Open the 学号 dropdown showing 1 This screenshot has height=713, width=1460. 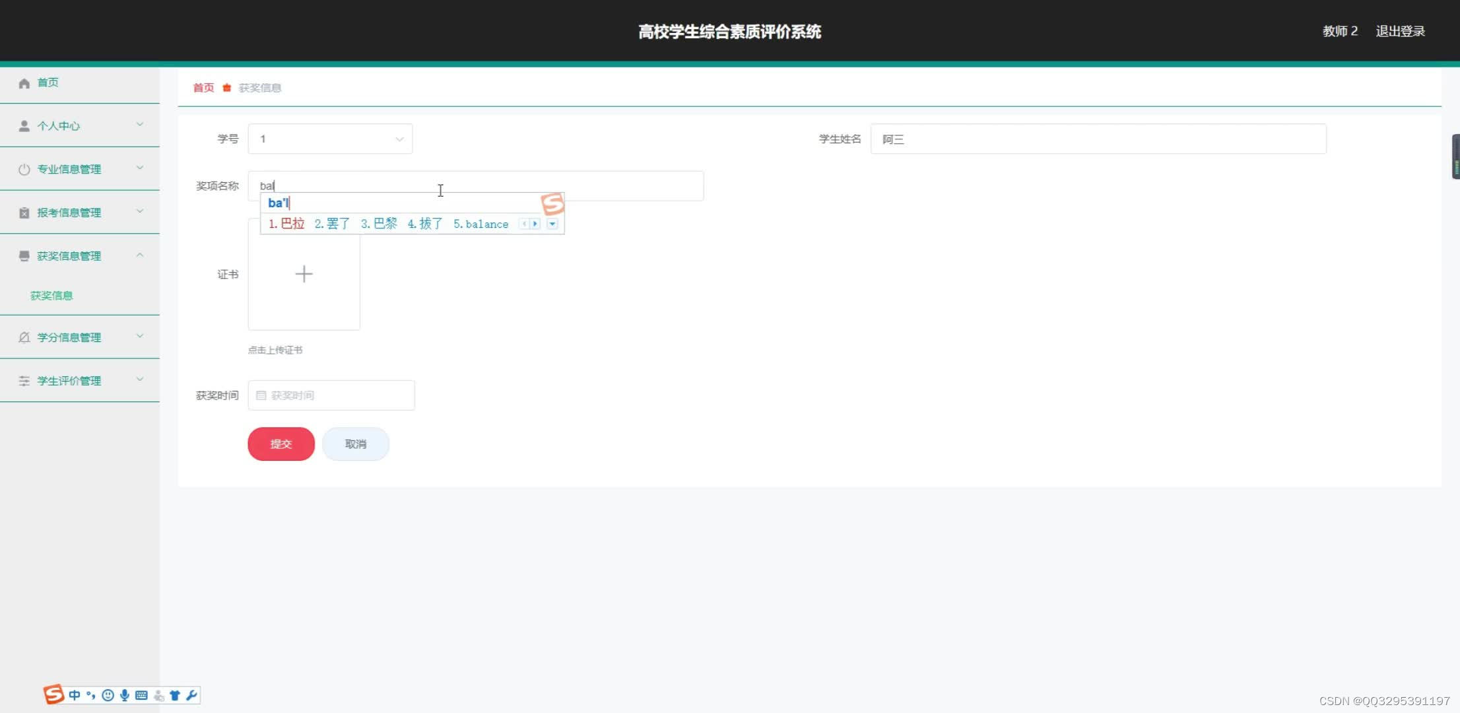[x=330, y=139]
